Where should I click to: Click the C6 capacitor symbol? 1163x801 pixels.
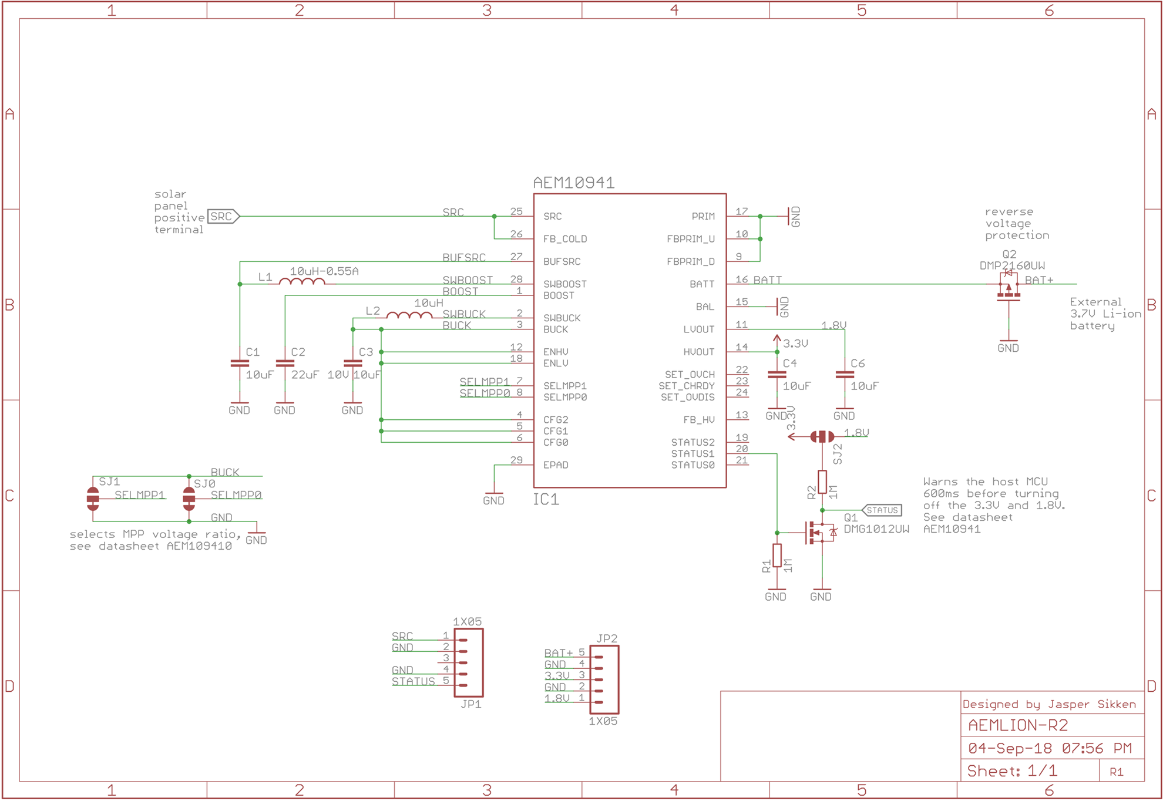(x=844, y=375)
